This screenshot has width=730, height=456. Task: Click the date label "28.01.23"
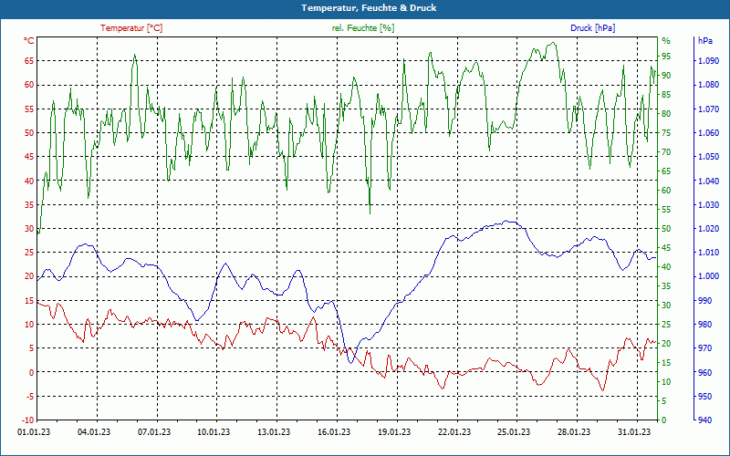click(x=574, y=432)
